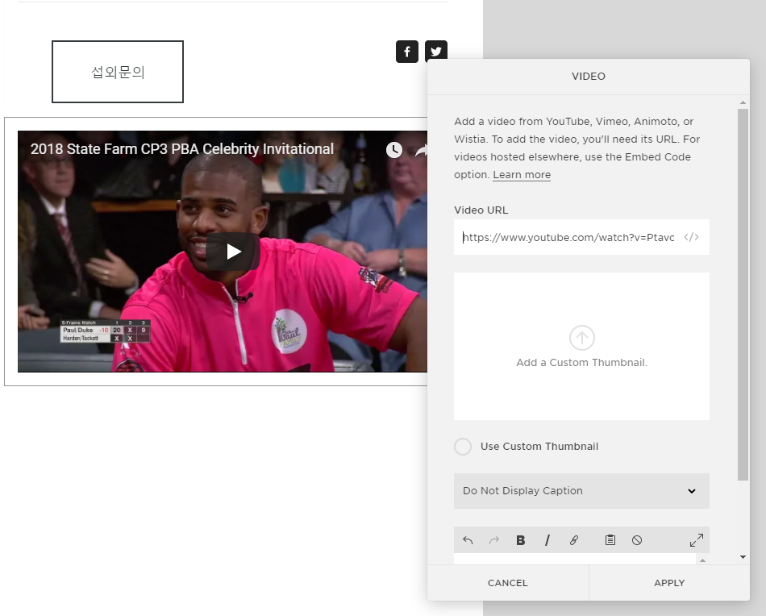Play the embedded YouTube video
766x616 pixels.
233,252
